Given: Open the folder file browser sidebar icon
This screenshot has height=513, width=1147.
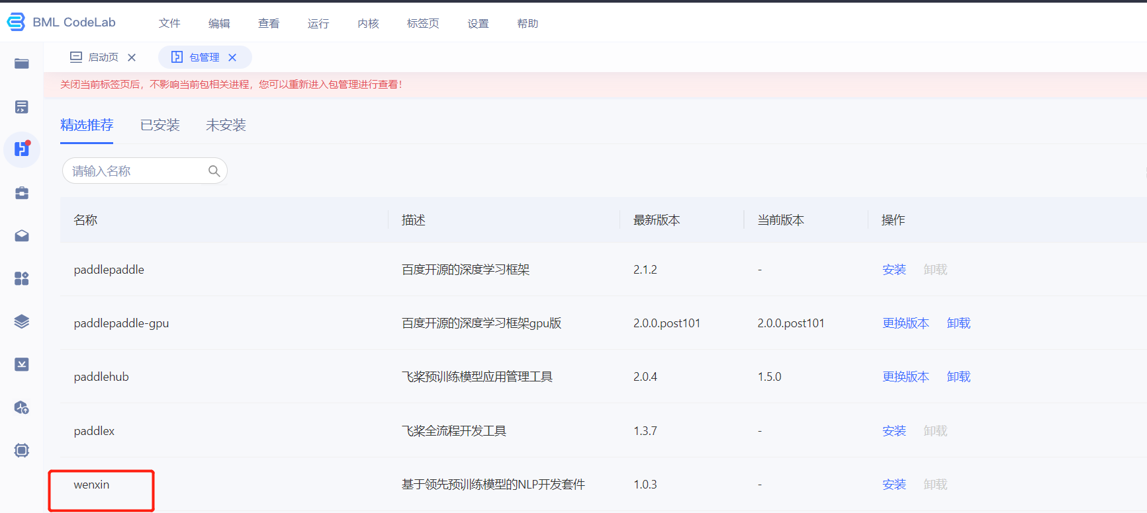Looking at the screenshot, I should 22,63.
